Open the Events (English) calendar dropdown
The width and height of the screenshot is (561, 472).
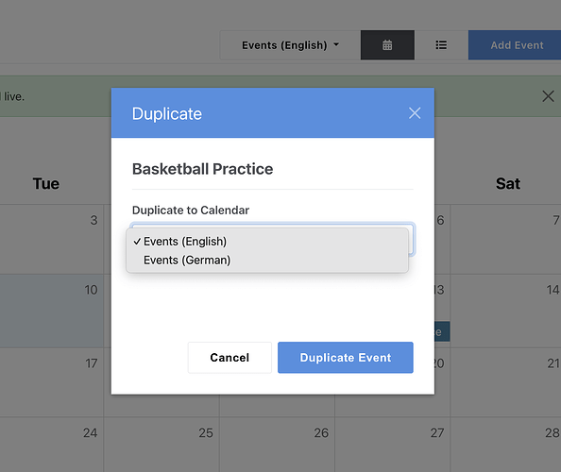290,45
